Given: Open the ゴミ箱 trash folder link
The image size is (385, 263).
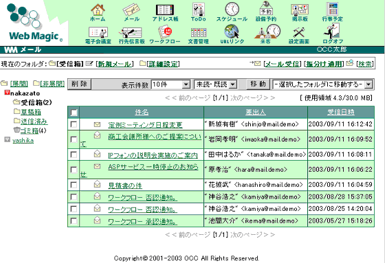Looking at the screenshot, I should [x=30, y=130].
